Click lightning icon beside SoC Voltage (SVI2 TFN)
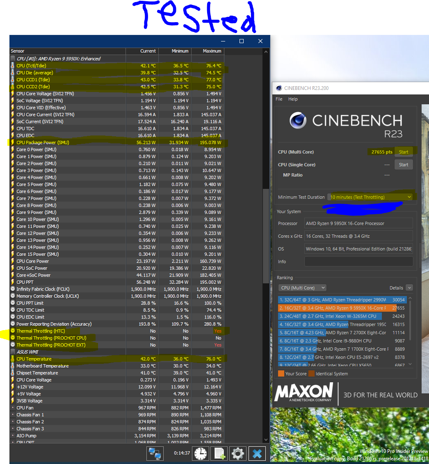This screenshot has width=429, height=464. [12, 101]
